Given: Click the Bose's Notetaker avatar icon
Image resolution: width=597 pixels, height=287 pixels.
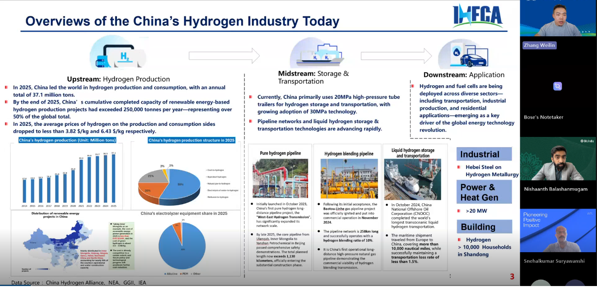Looking at the screenshot, I should [558, 86].
